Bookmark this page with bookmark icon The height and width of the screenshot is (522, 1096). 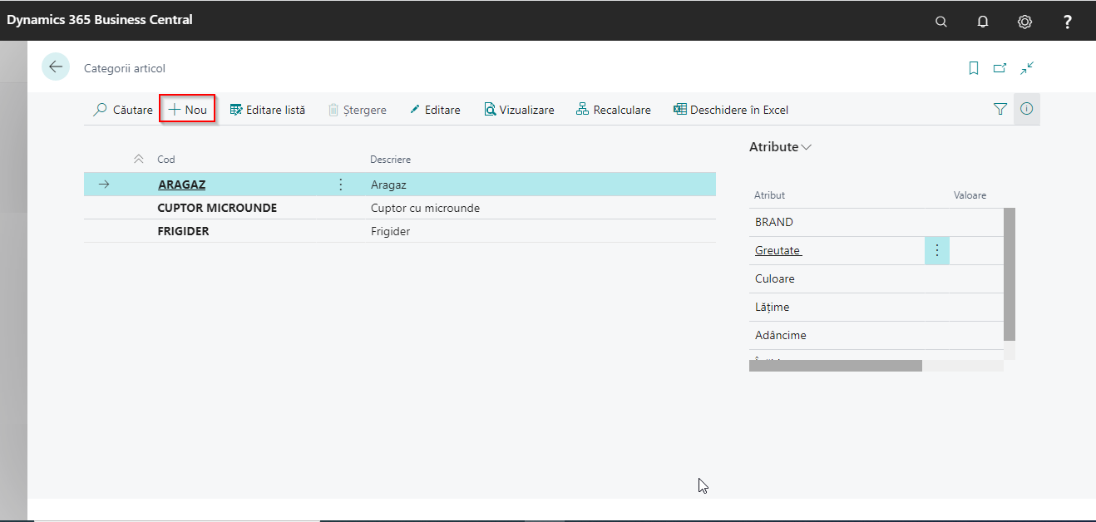(974, 68)
